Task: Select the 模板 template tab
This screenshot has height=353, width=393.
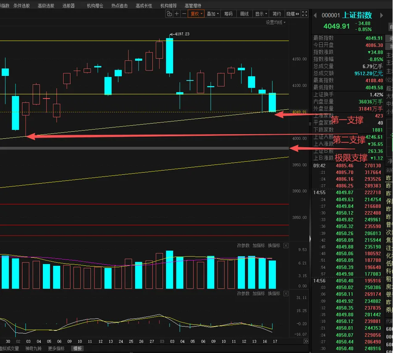Action: click(77, 348)
